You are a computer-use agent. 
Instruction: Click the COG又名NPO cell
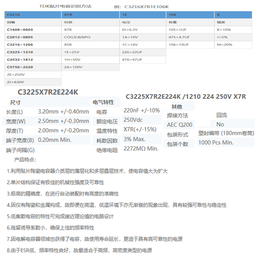click(90, 37)
